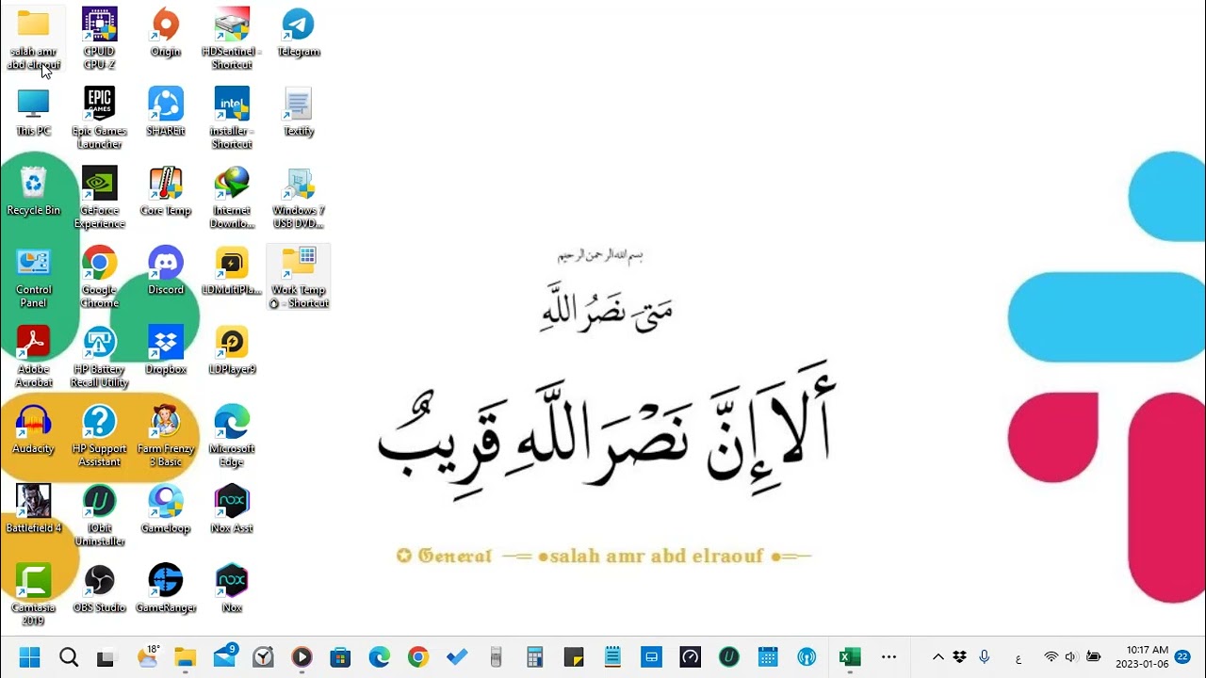Open the IObit Uninstaller desktop icon
This screenshot has height=678, width=1206.
pyautogui.click(x=99, y=515)
